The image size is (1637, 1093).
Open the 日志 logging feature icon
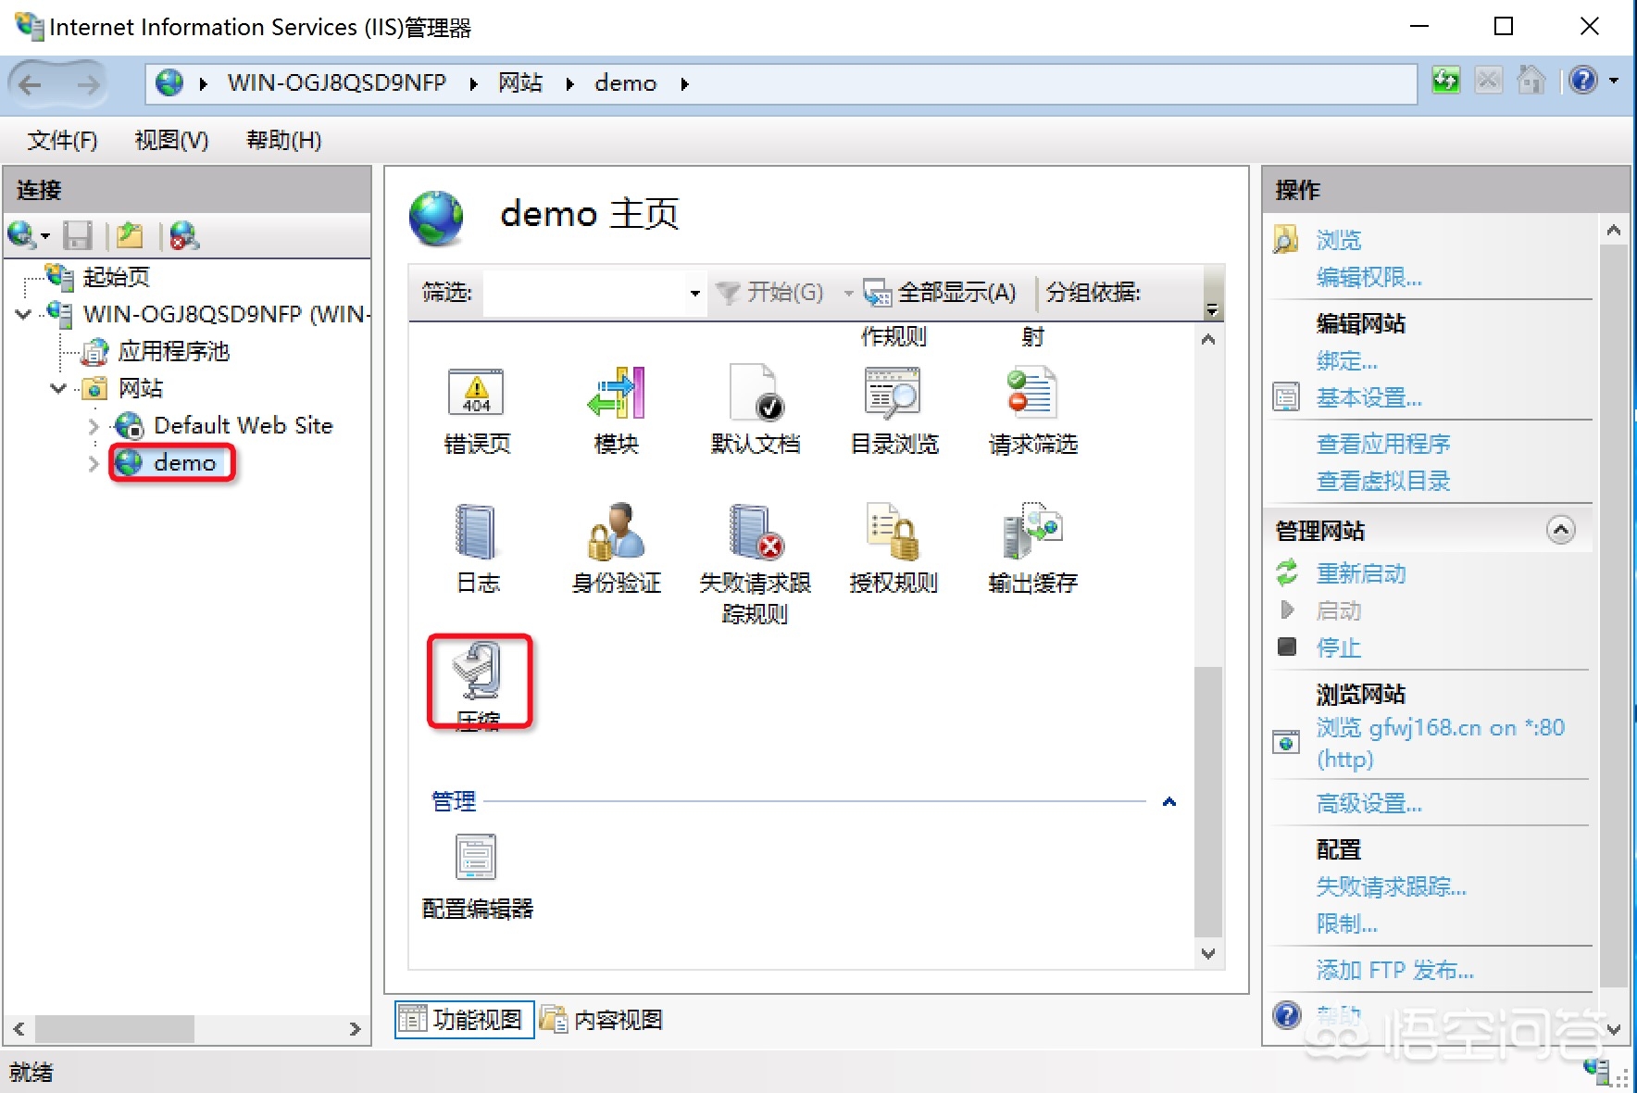tap(477, 532)
